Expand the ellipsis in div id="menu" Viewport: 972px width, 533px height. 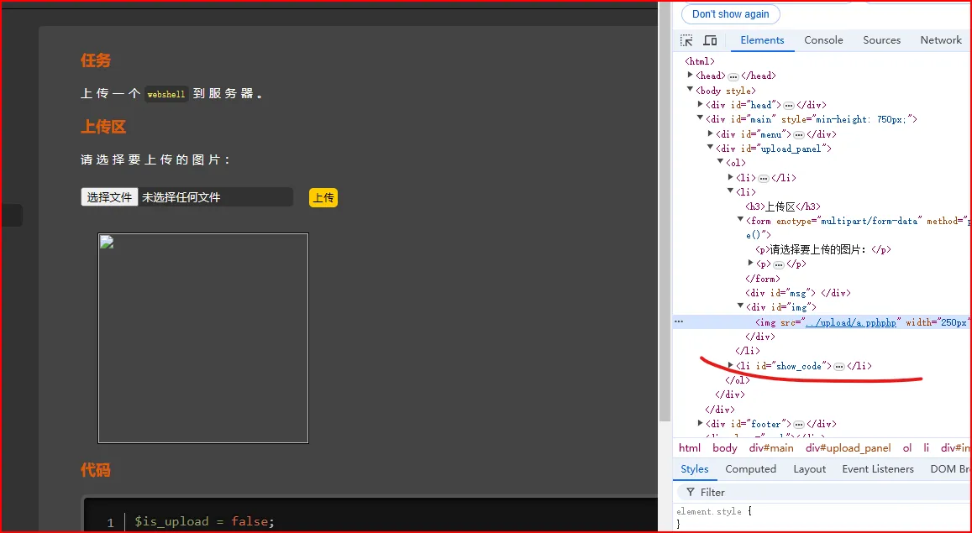(x=798, y=134)
